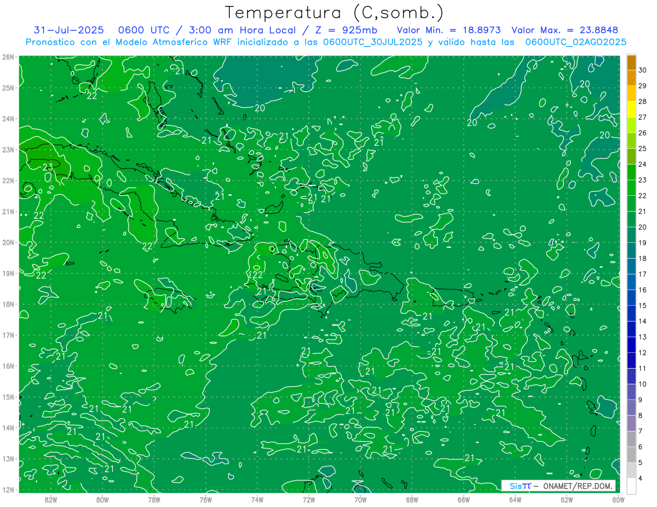This screenshot has width=657, height=507.
Task: Click the 19N latitude axis label
Action: coord(8,273)
